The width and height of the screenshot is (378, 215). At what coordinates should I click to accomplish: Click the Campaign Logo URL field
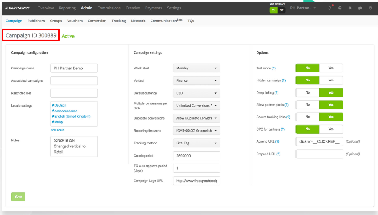click(x=196, y=181)
